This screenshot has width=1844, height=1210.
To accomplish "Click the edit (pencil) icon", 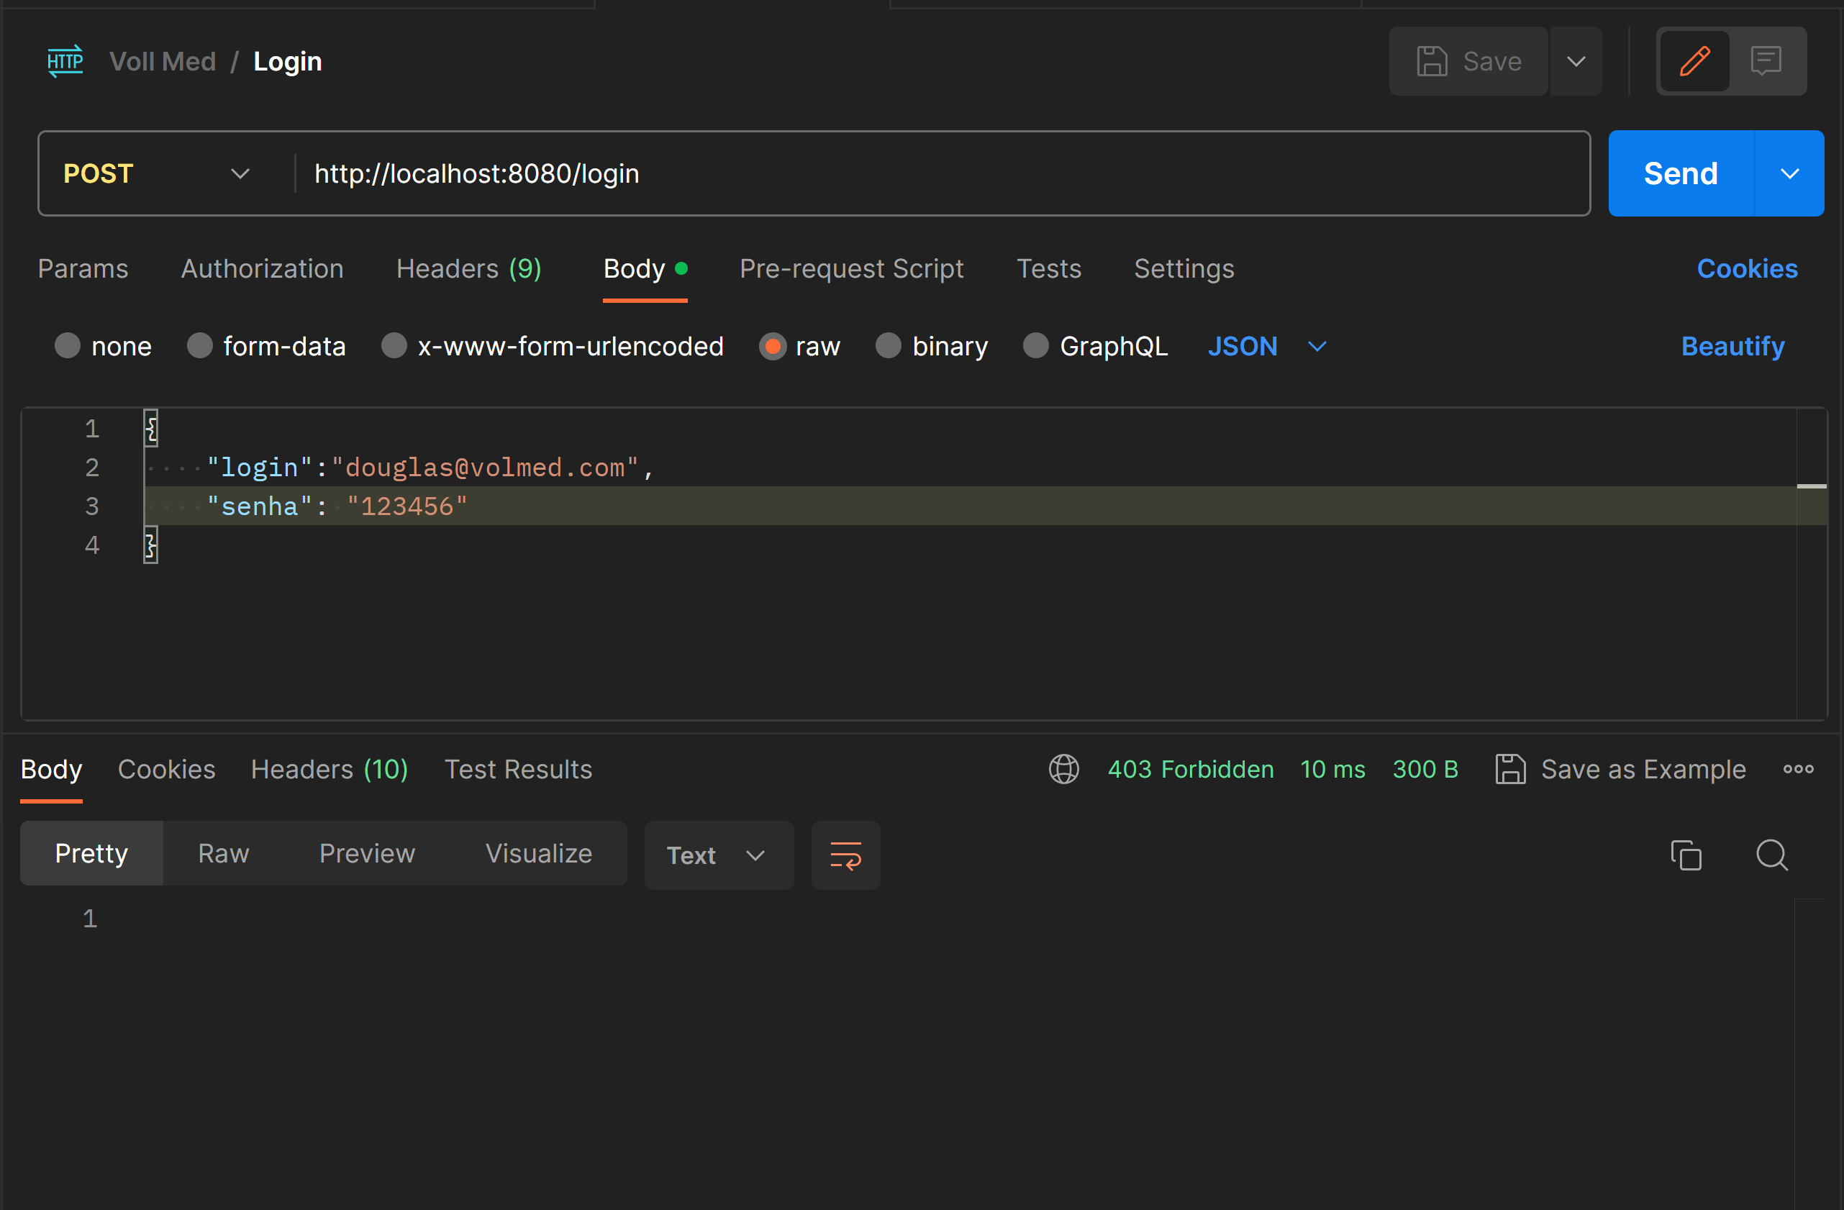I will pos(1694,60).
